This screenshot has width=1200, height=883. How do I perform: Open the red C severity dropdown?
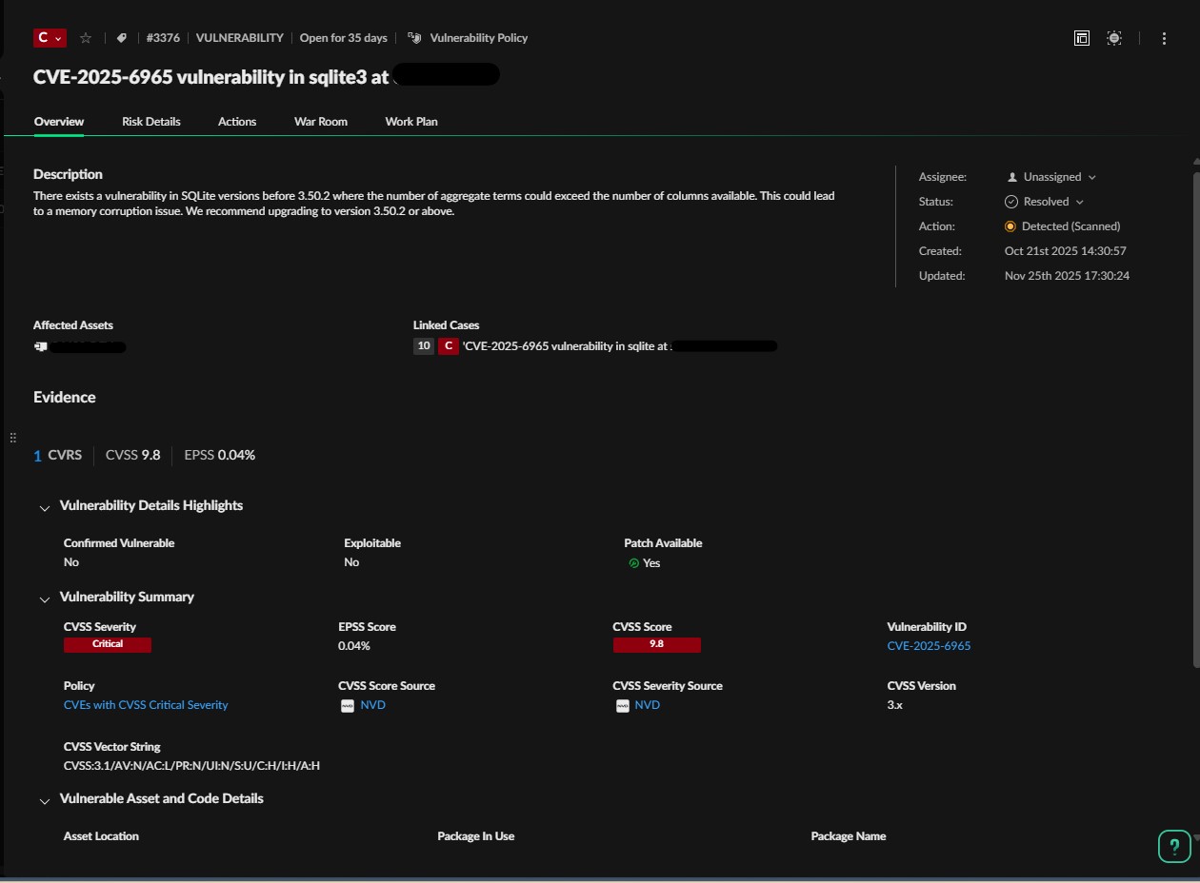pyautogui.click(x=50, y=38)
